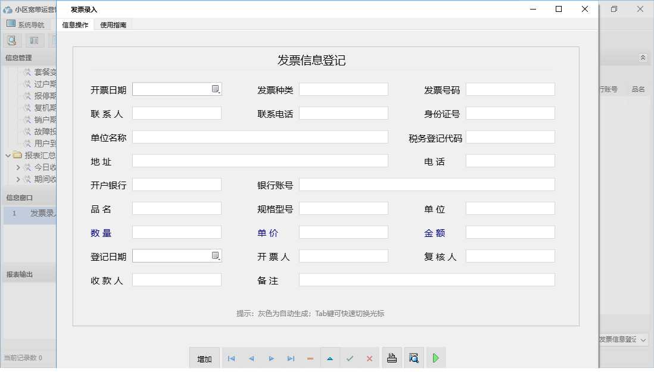This screenshot has width=654, height=372.
Task: Print the invoice record
Action: (392, 358)
